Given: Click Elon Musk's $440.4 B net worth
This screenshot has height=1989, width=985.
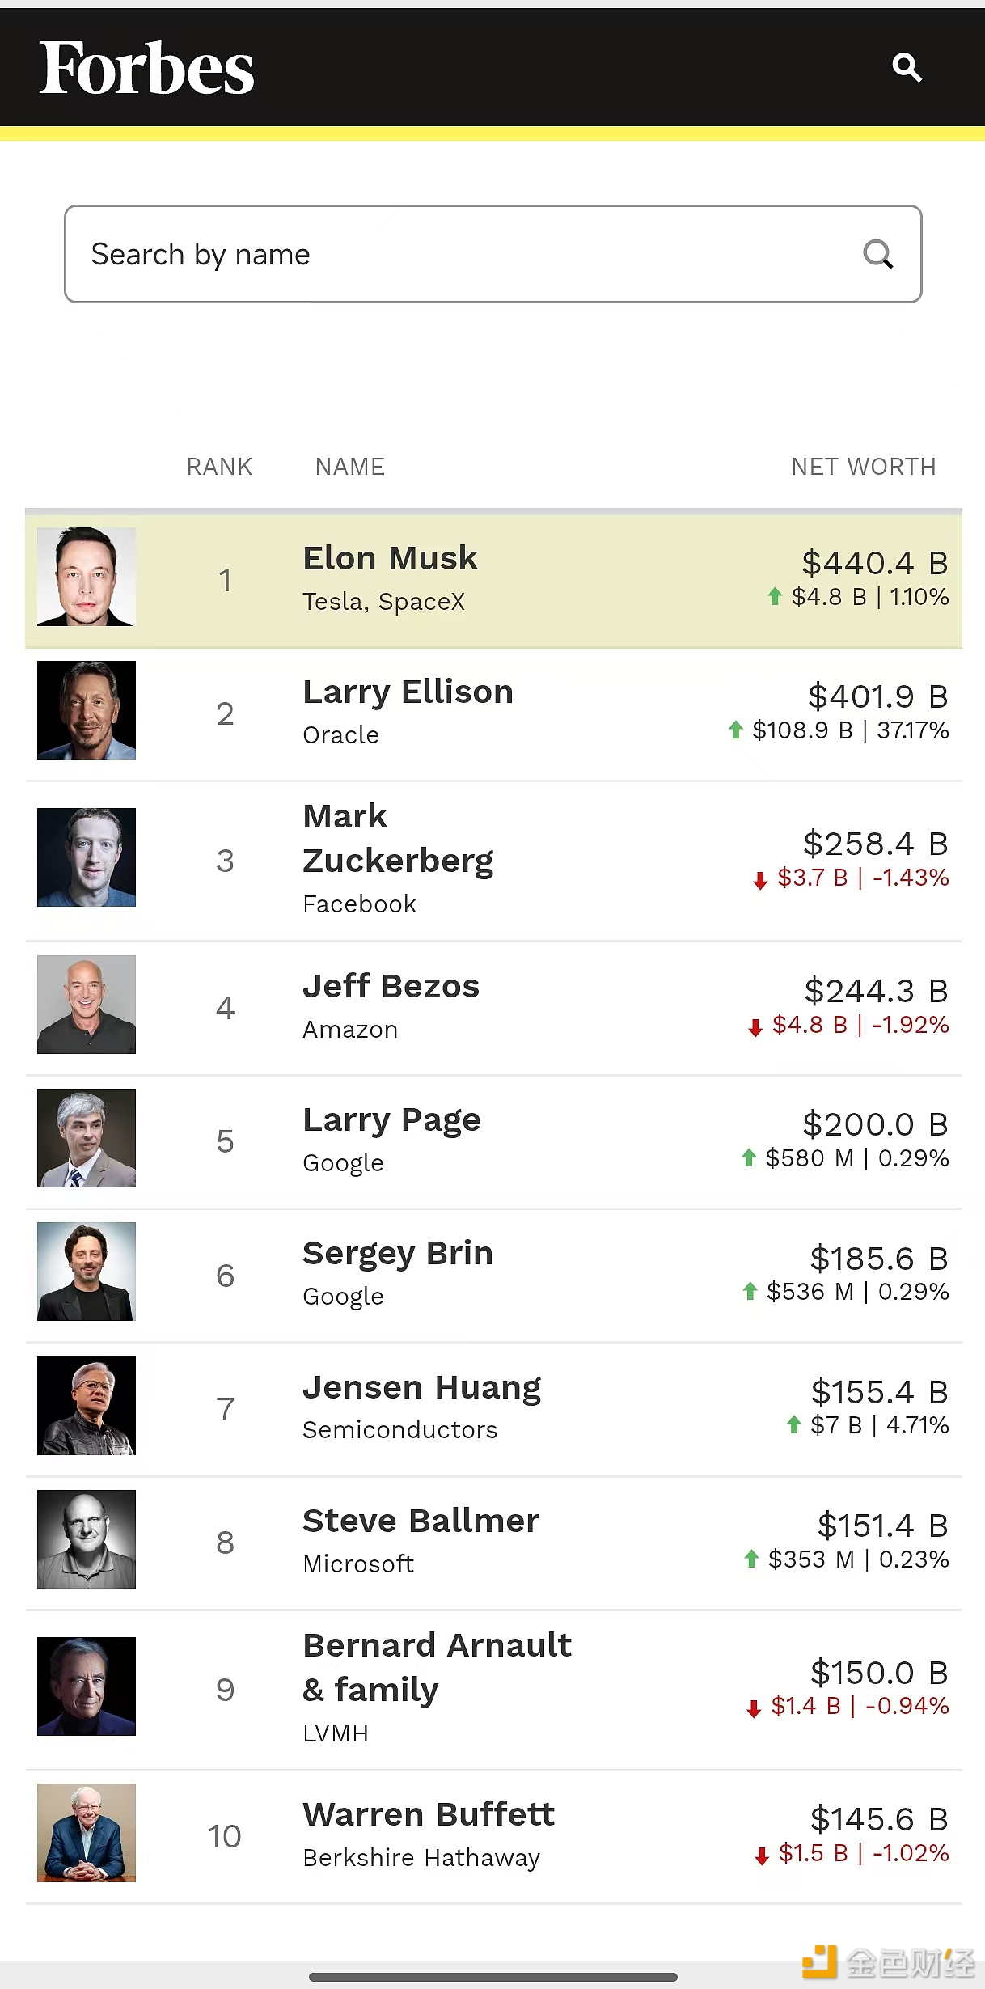Looking at the screenshot, I should (x=874, y=563).
